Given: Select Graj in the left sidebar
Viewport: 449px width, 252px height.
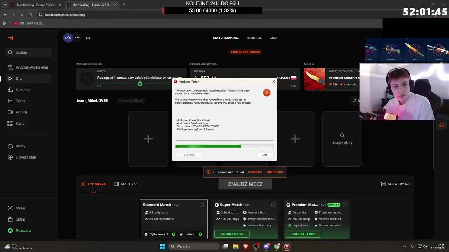Looking at the screenshot, I should [28, 78].
